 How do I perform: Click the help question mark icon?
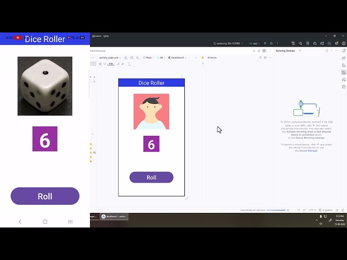click(203, 64)
